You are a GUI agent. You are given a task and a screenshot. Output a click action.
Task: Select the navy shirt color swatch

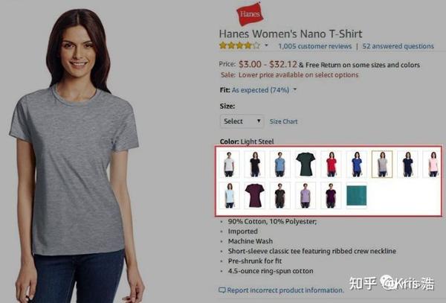pos(407,165)
